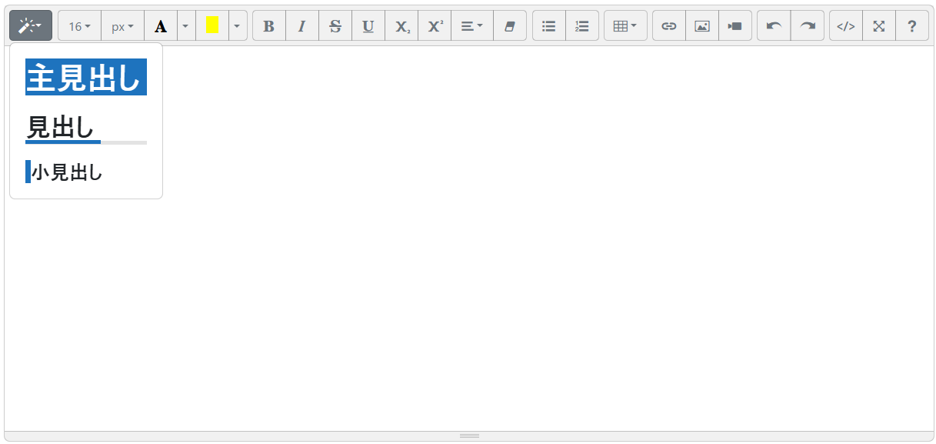
Task: Insert a numbered ordered list
Action: [581, 26]
